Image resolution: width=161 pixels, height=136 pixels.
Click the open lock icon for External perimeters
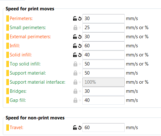coord(75,37)
